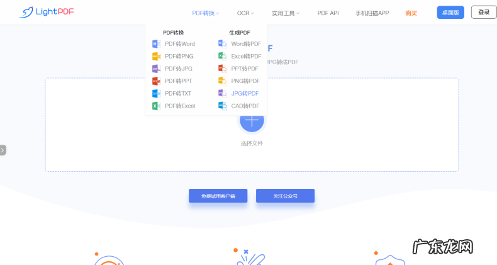This screenshot has width=497, height=265.
Task: Click the PDF转Excel file icon
Action: coord(156,106)
